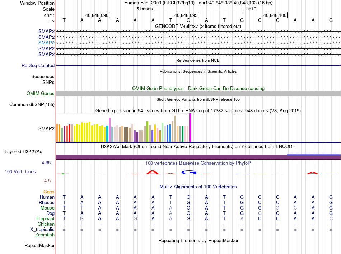Screen dimensions: 341x254
Task: Click the Layered H3K27Ac label
Action: click(23, 151)
